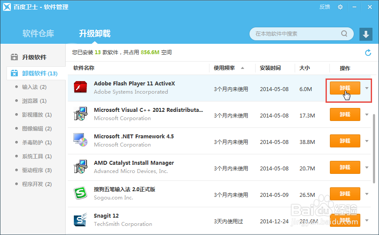The width and height of the screenshot is (379, 235).
Task: Click 搜狗五笔输入法 2.0正式版 name
Action: click(x=124, y=189)
